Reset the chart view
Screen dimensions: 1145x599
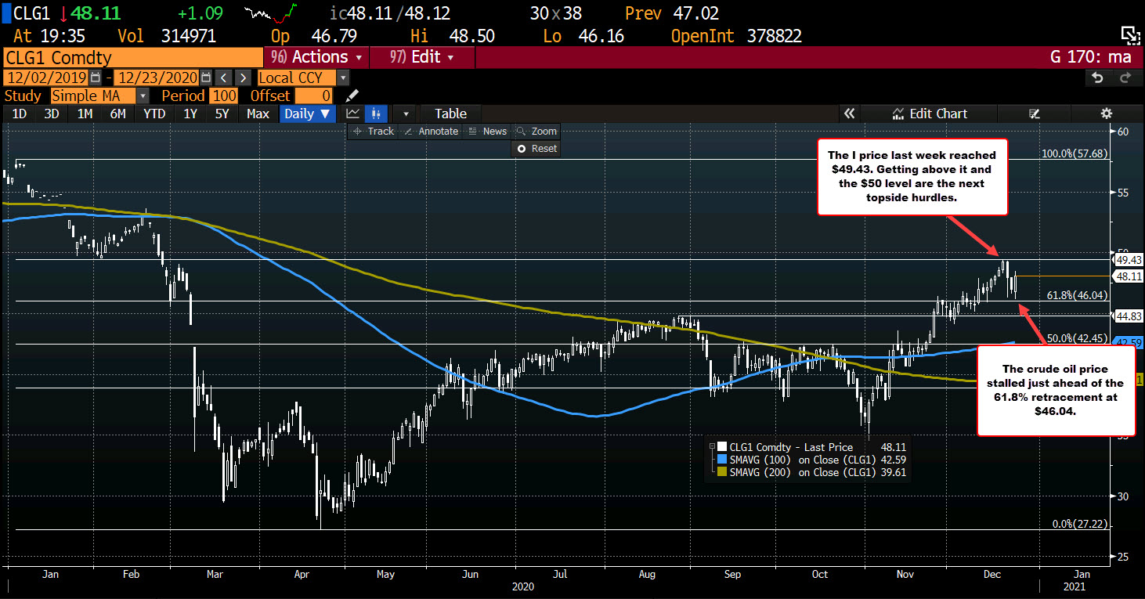coord(537,148)
